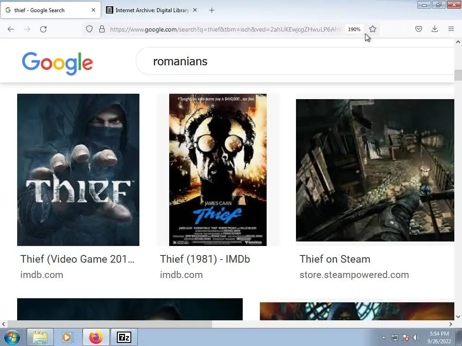Click the Thief on Steam title link

tap(335, 259)
